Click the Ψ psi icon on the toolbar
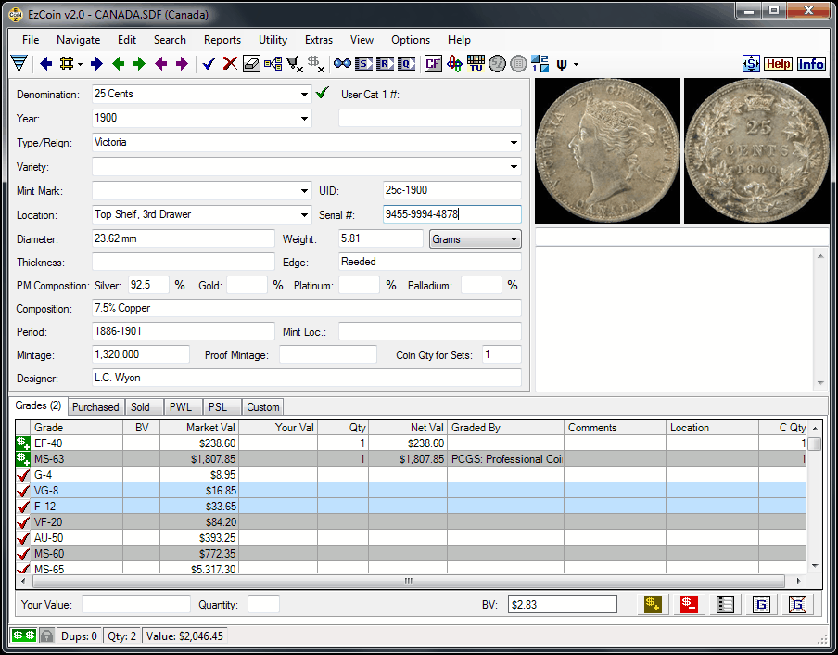The width and height of the screenshot is (838, 655). (561, 63)
